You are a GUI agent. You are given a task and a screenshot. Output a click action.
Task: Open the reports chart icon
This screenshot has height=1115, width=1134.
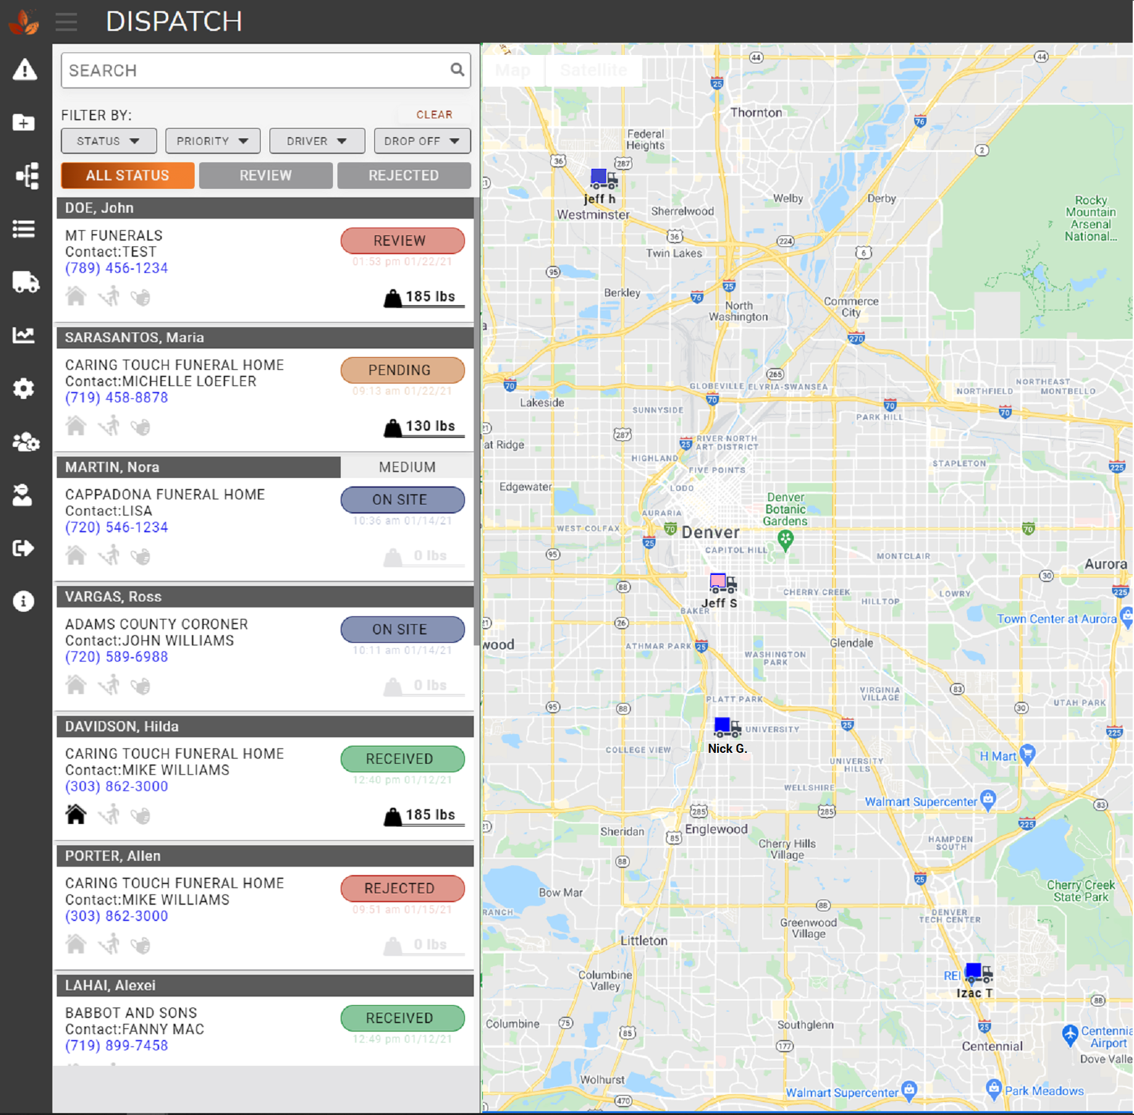point(23,336)
